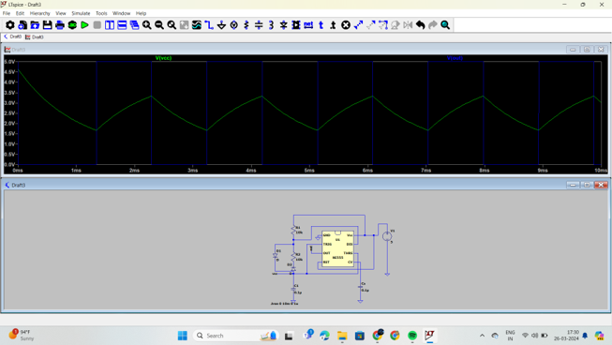Click the Save floppy disk icon
This screenshot has width=612, height=345.
pos(47,25)
